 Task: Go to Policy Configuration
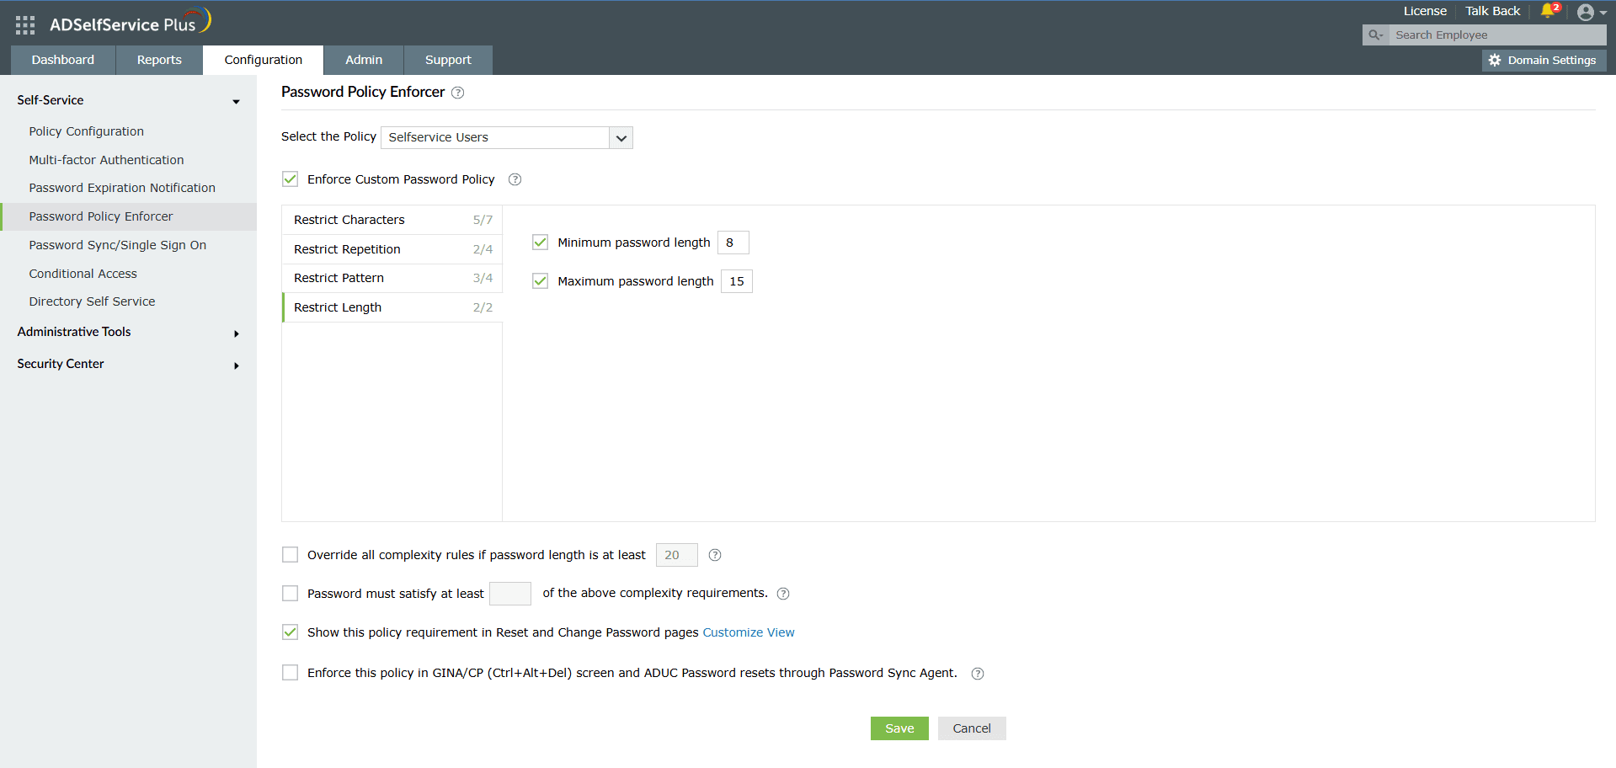click(87, 131)
